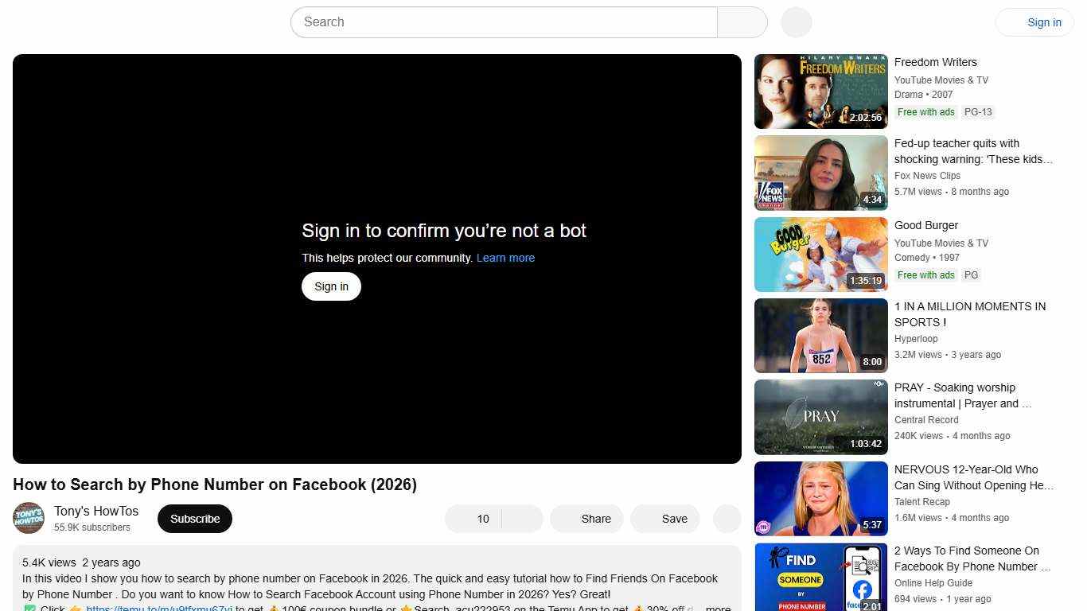Screen dimensions: 1087x611
Task: Open the Freedom Writers movie thumbnail
Action: tap(820, 91)
